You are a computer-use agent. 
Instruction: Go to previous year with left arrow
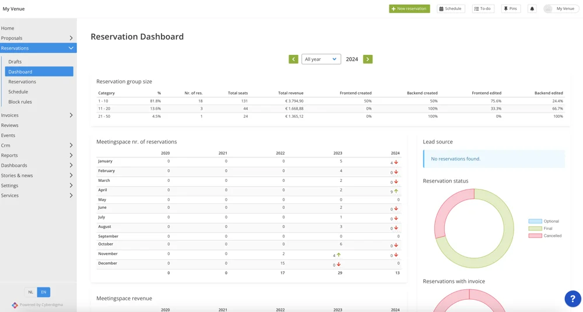(x=293, y=59)
